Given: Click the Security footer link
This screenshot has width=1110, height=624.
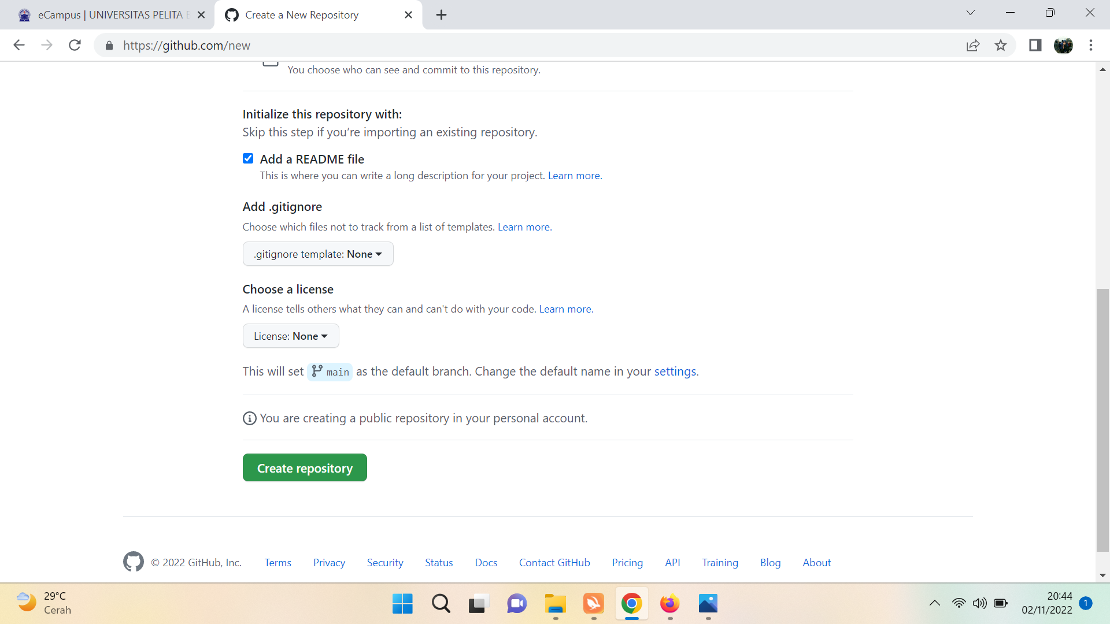Looking at the screenshot, I should click(385, 563).
